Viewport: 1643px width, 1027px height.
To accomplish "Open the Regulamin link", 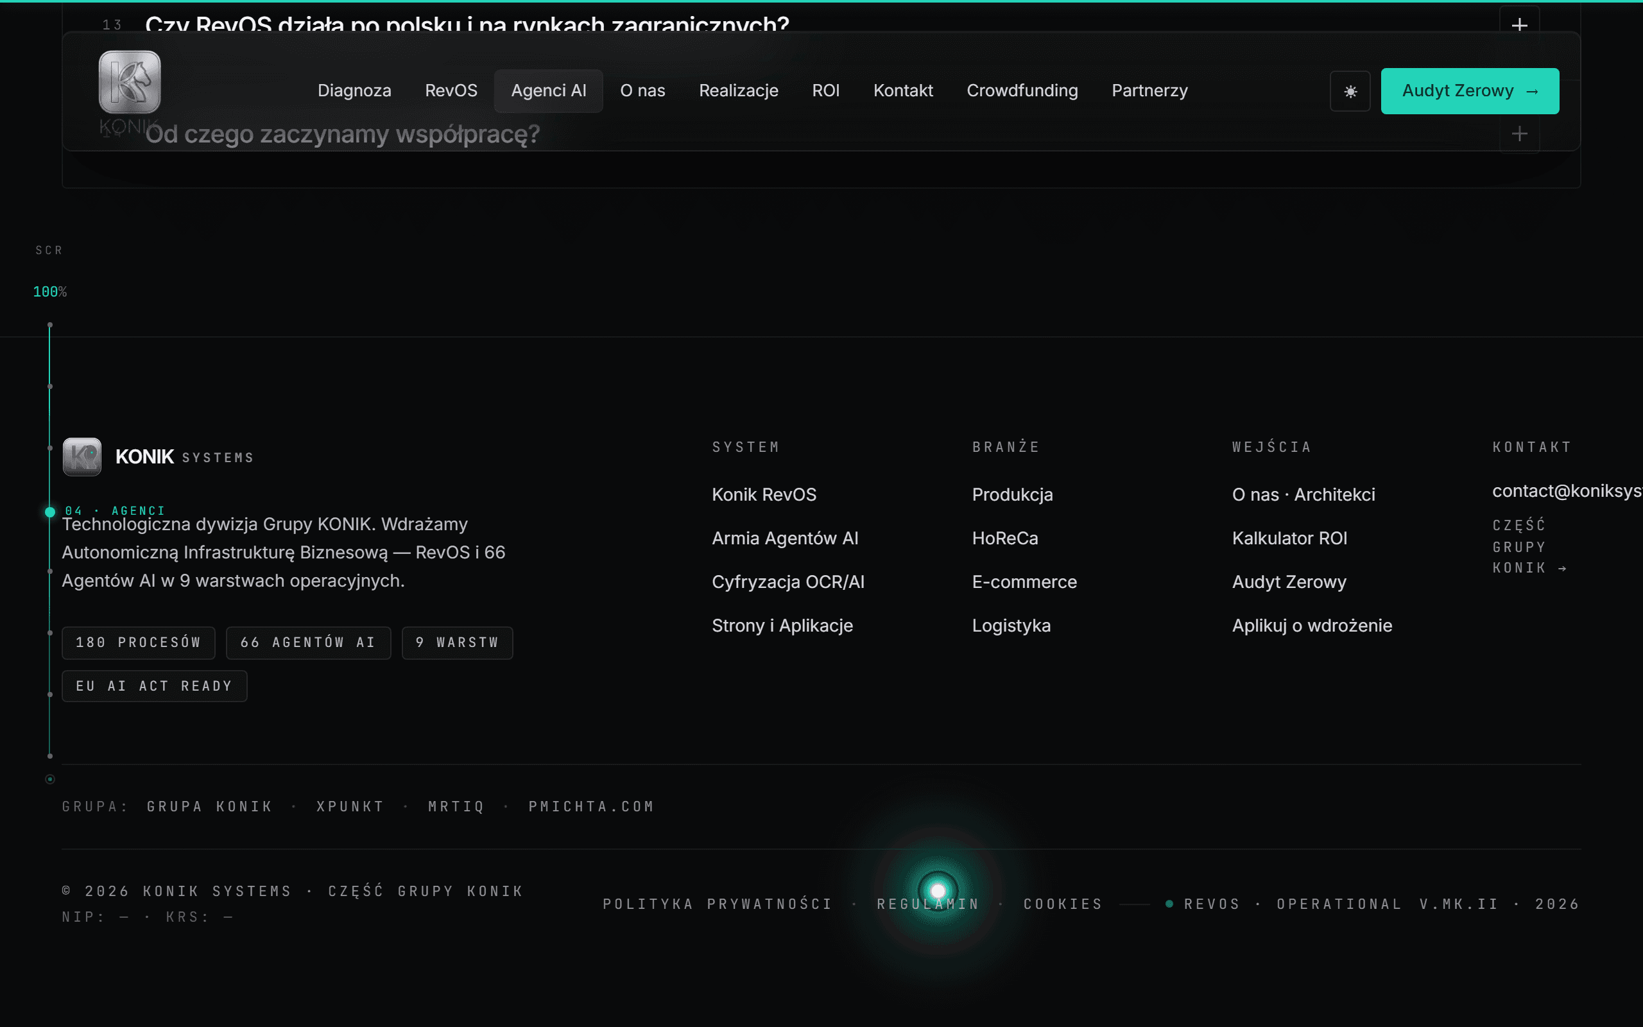I will [927, 904].
